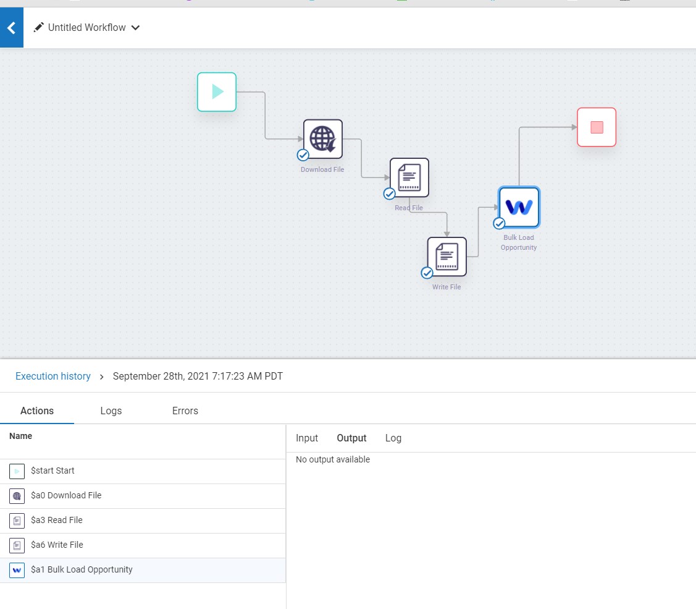This screenshot has height=609, width=696.
Task: Click the September 28th, 2021 execution timestamp
Action: coord(198,376)
